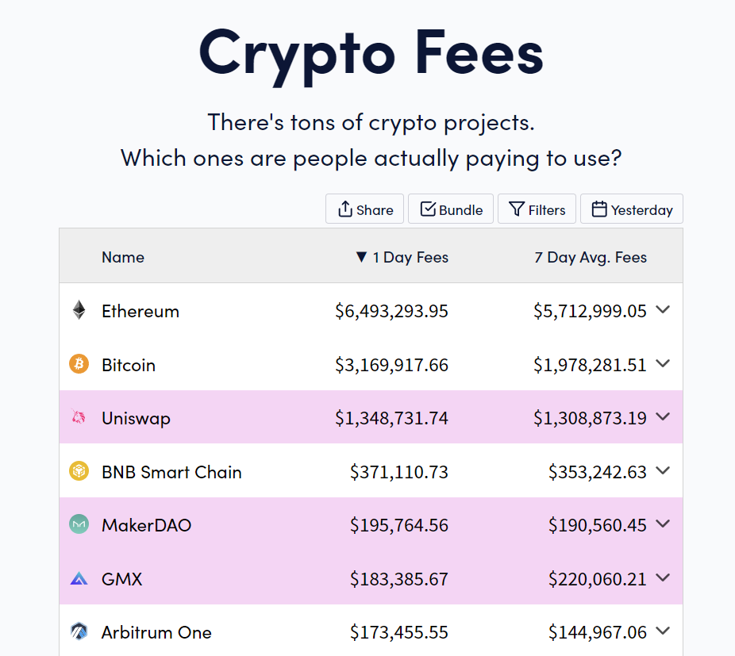Expand the GMX row chevron
Image resolution: width=735 pixels, height=656 pixels.
point(663,577)
